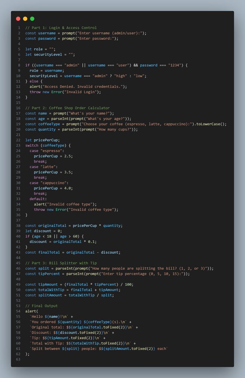
Task: Click the comment "// Final Output"
Action: pos(42,306)
